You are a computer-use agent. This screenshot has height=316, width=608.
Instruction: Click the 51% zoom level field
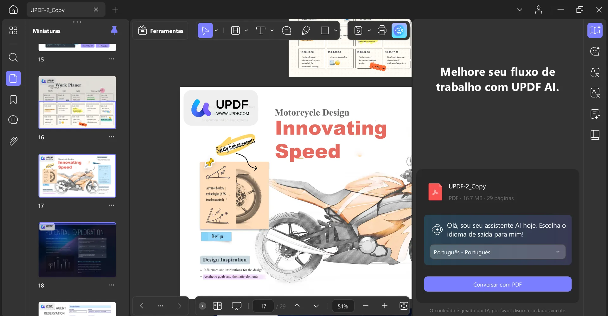343,306
